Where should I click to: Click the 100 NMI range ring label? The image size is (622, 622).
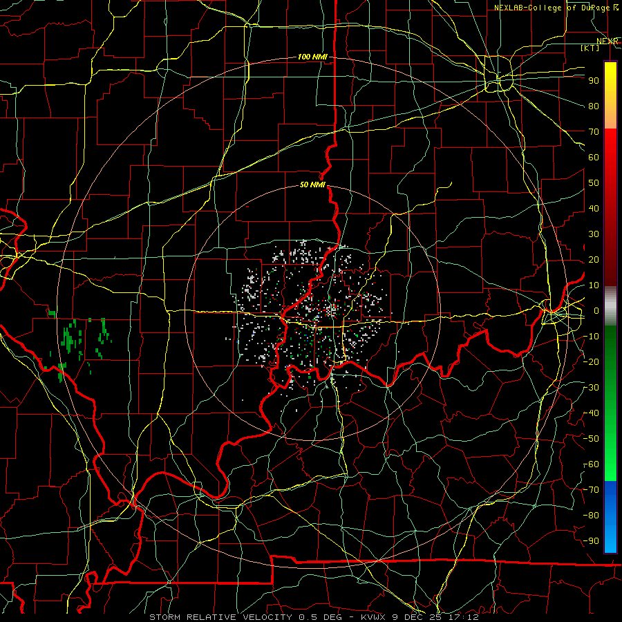point(312,57)
